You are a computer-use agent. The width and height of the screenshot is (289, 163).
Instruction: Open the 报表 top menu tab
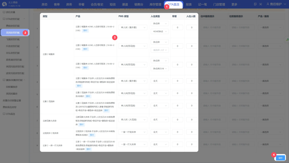tap(189, 5)
